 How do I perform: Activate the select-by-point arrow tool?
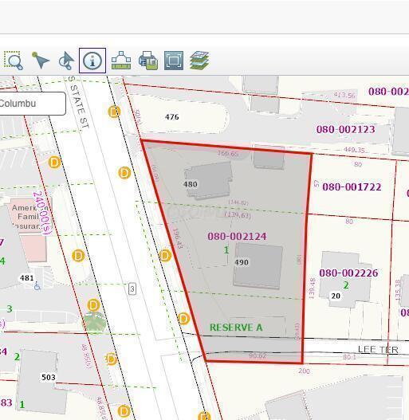(x=40, y=61)
